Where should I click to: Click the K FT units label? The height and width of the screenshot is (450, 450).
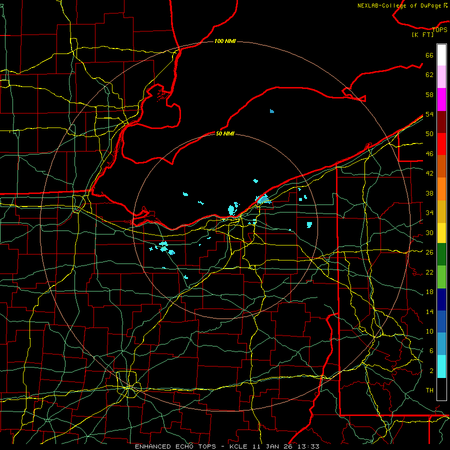(x=422, y=35)
